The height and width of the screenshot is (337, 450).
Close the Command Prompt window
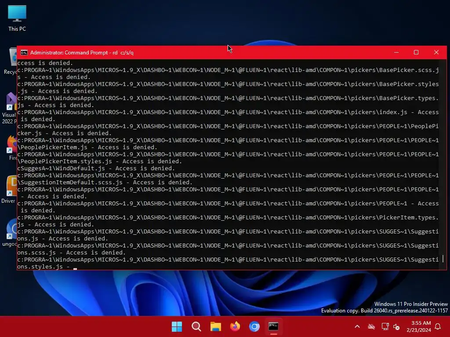(436, 53)
